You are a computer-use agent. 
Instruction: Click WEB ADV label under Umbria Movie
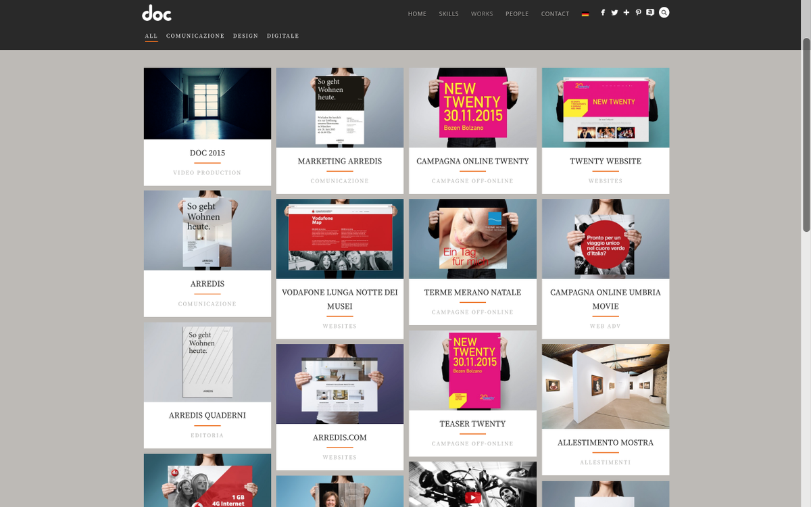[606, 327]
